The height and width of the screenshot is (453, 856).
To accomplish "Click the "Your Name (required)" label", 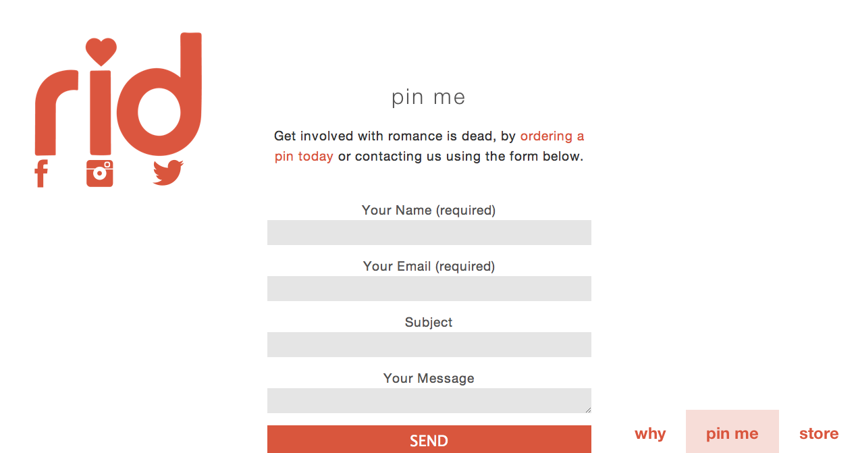I will [x=429, y=210].
